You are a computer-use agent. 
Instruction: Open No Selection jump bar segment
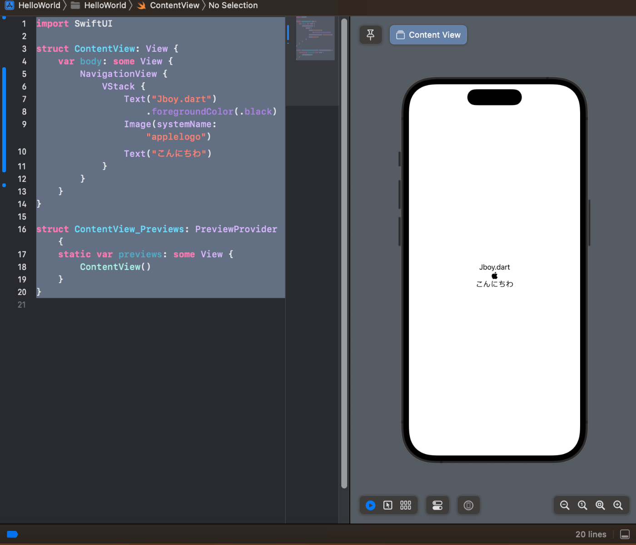tap(233, 5)
